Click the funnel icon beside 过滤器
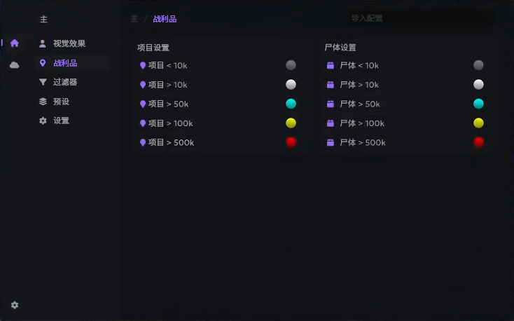 point(43,82)
